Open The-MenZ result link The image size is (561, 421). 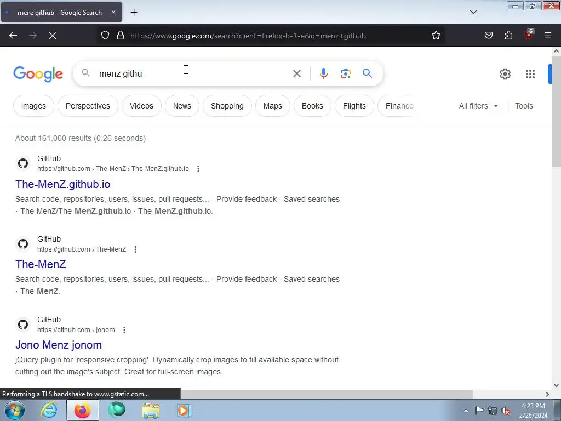(41, 264)
